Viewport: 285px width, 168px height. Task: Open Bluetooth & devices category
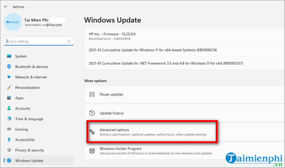point(39,66)
